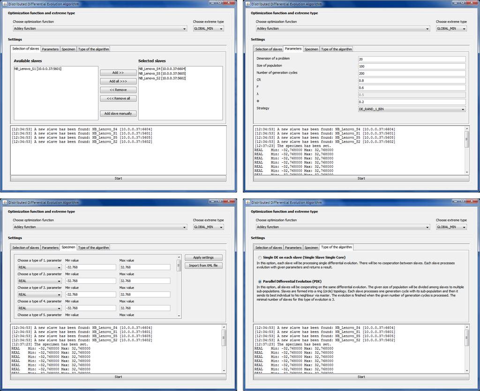Open type of 2. parameter REAL dropdown
Screen dimensions: 480x391
coord(39,281)
